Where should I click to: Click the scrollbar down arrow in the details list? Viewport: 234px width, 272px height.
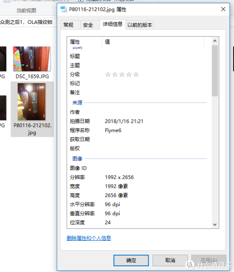pyautogui.click(x=215, y=224)
